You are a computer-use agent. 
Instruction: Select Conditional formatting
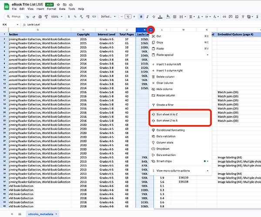pos(180,130)
